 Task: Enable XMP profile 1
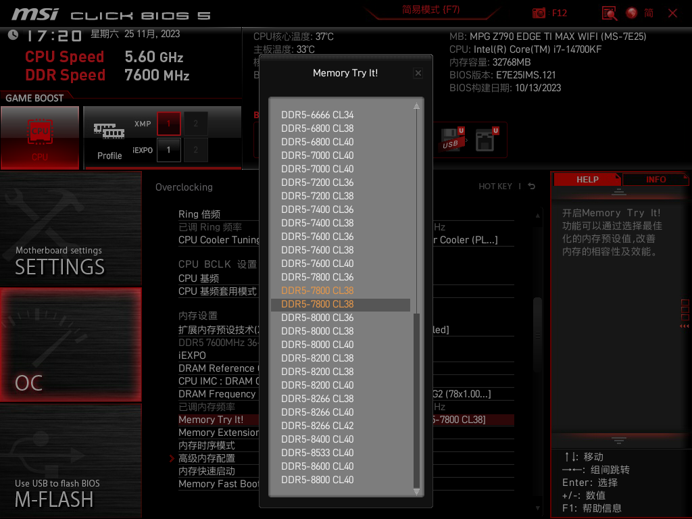coord(168,124)
